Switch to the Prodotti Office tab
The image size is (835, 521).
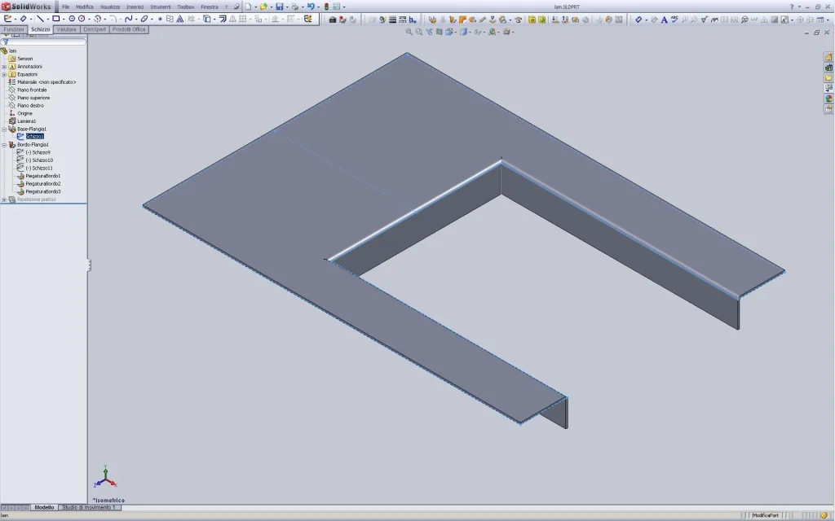tap(129, 29)
